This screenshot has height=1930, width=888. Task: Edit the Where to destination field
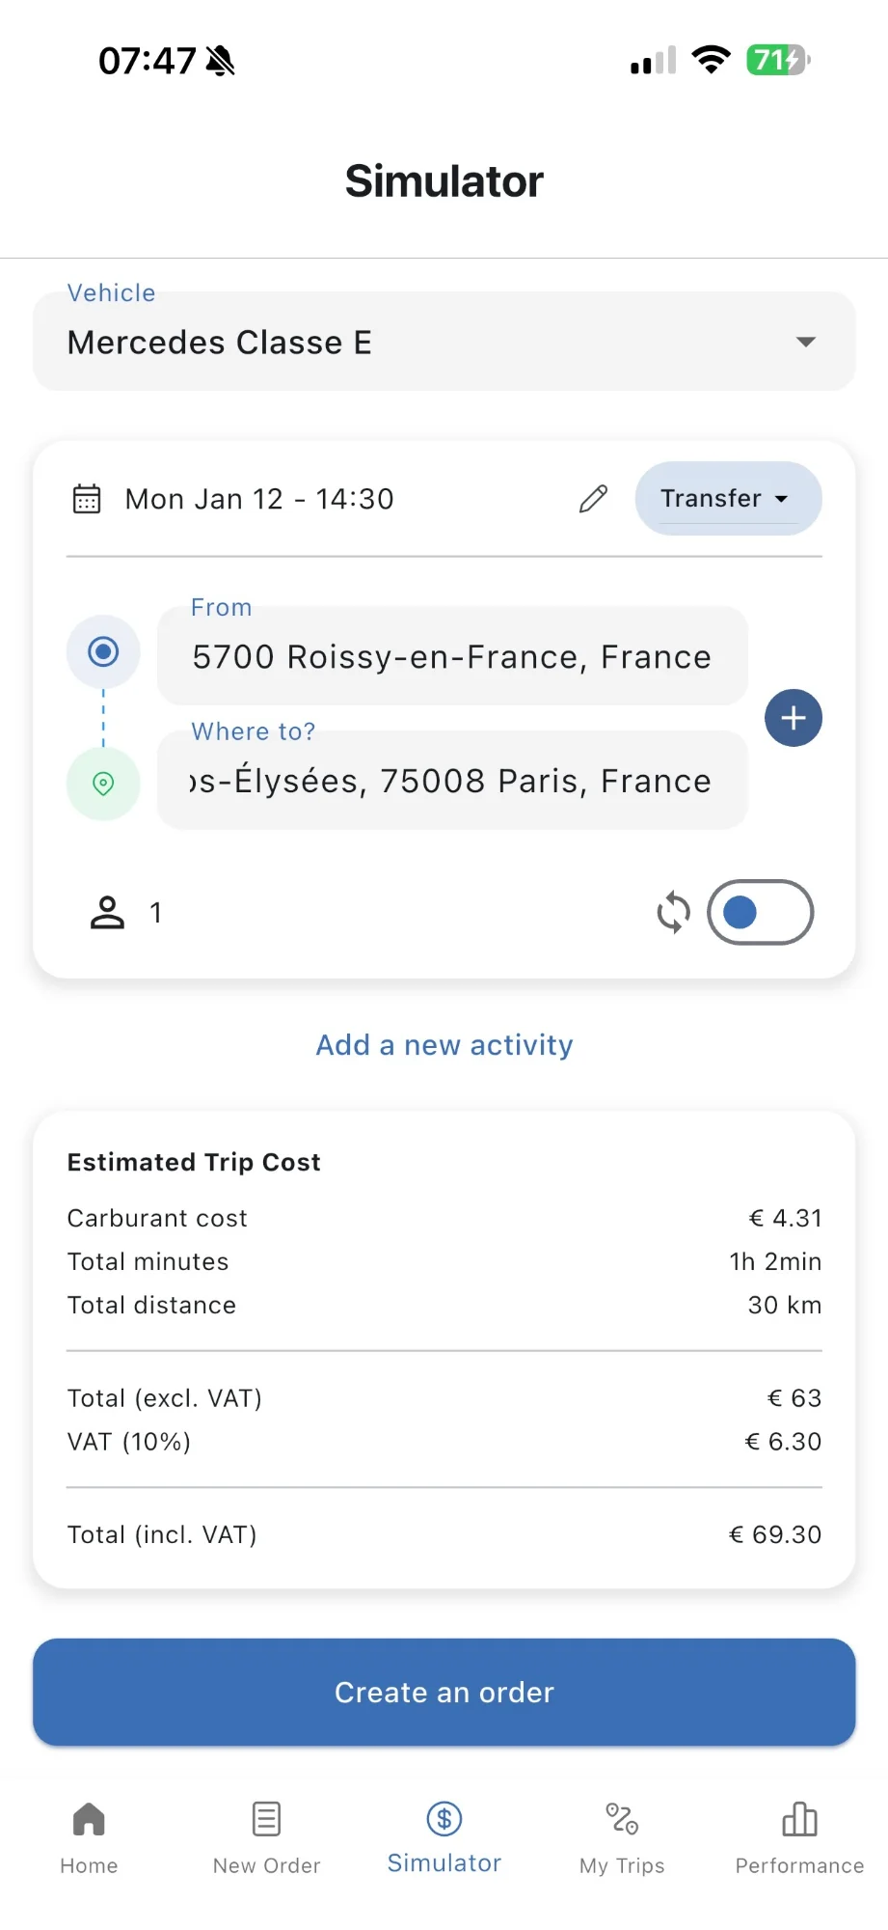pos(452,781)
